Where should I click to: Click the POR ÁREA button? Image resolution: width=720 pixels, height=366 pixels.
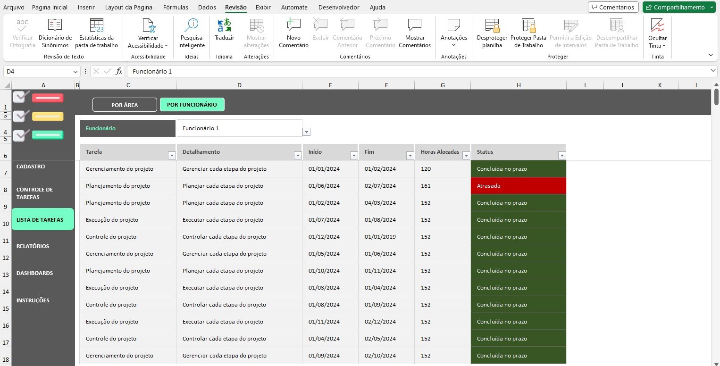[125, 105]
